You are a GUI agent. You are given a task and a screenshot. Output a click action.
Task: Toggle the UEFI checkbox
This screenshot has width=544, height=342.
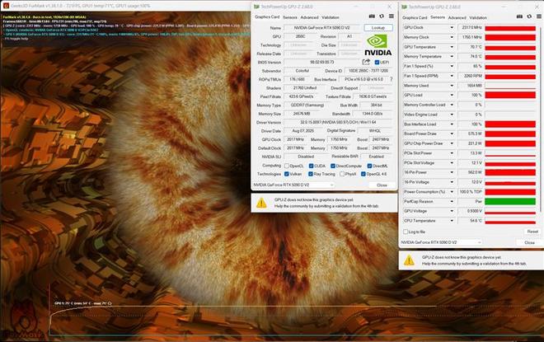(x=376, y=62)
